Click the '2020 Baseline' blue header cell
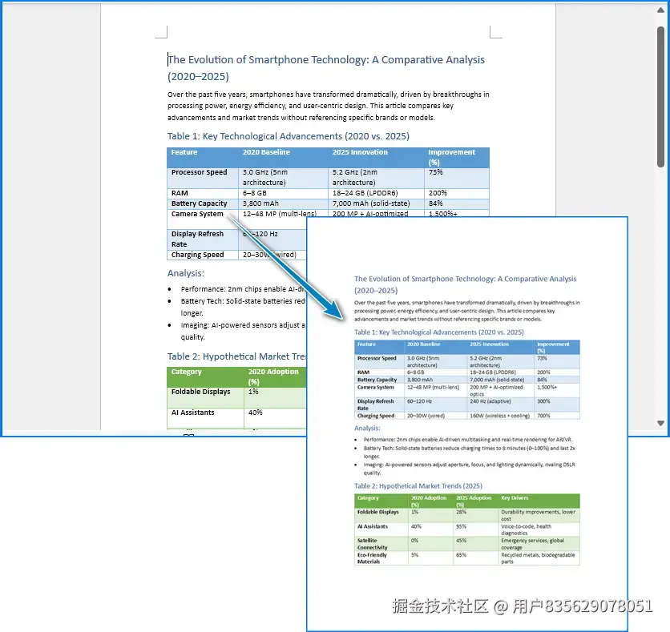This screenshot has width=670, height=632. click(x=264, y=151)
